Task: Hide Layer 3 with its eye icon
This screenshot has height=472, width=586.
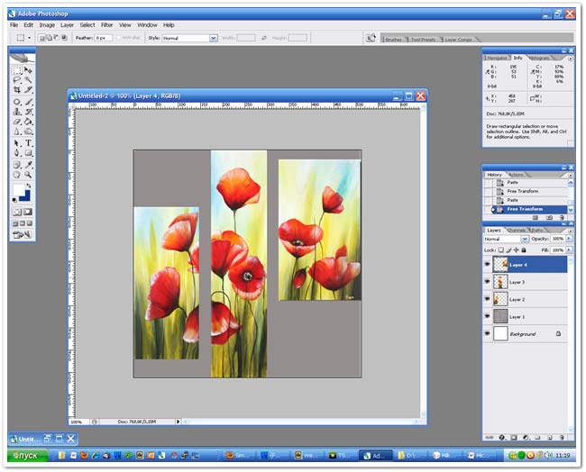Action: pyautogui.click(x=488, y=282)
